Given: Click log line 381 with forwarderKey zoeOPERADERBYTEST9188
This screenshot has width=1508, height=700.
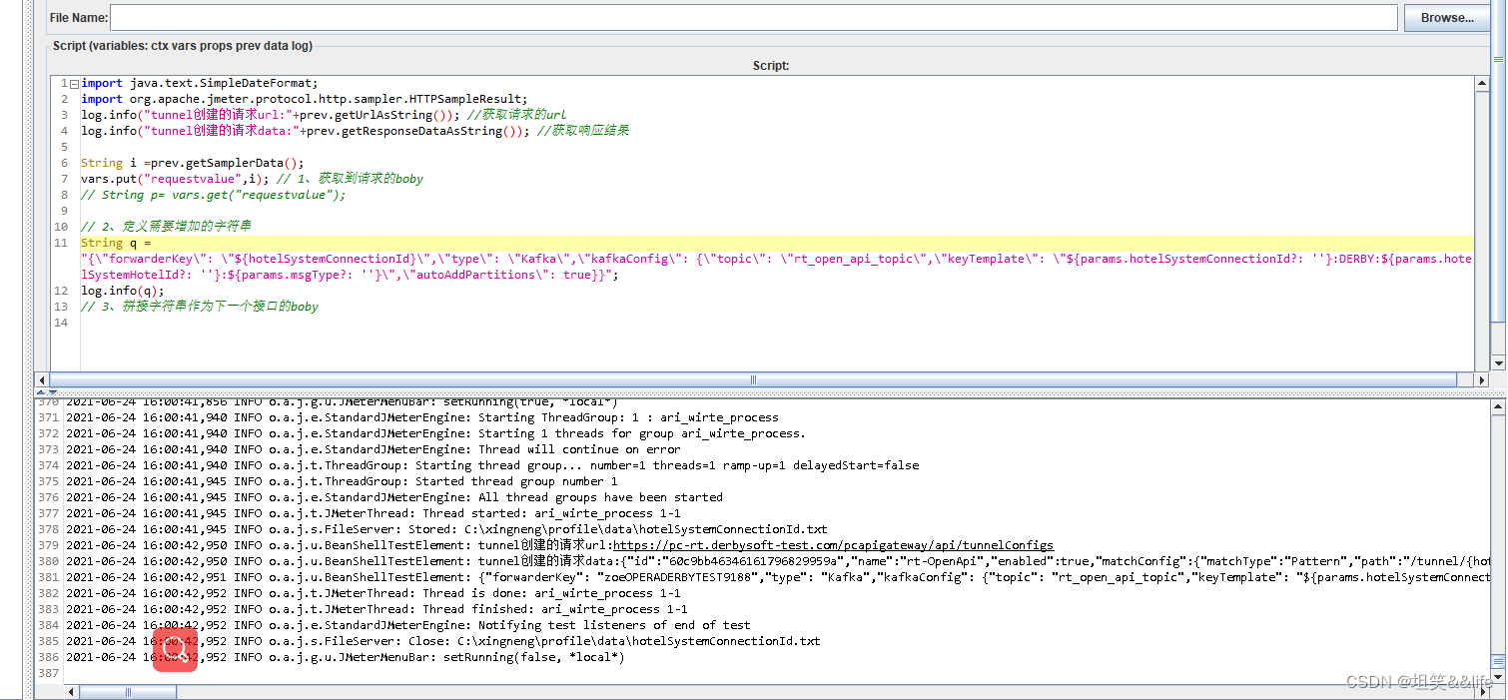Looking at the screenshot, I should (x=778, y=577).
